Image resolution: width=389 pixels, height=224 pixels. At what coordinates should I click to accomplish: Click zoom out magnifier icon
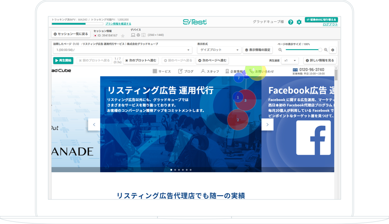(280, 50)
